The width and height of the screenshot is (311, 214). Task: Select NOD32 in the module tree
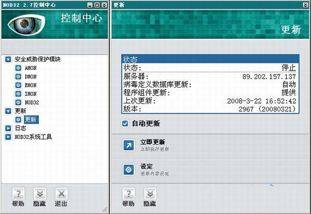pos(32,103)
